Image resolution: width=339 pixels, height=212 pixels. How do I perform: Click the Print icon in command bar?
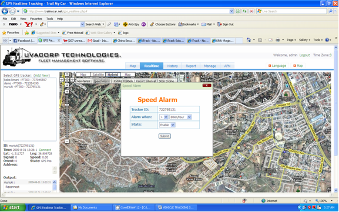278,40
